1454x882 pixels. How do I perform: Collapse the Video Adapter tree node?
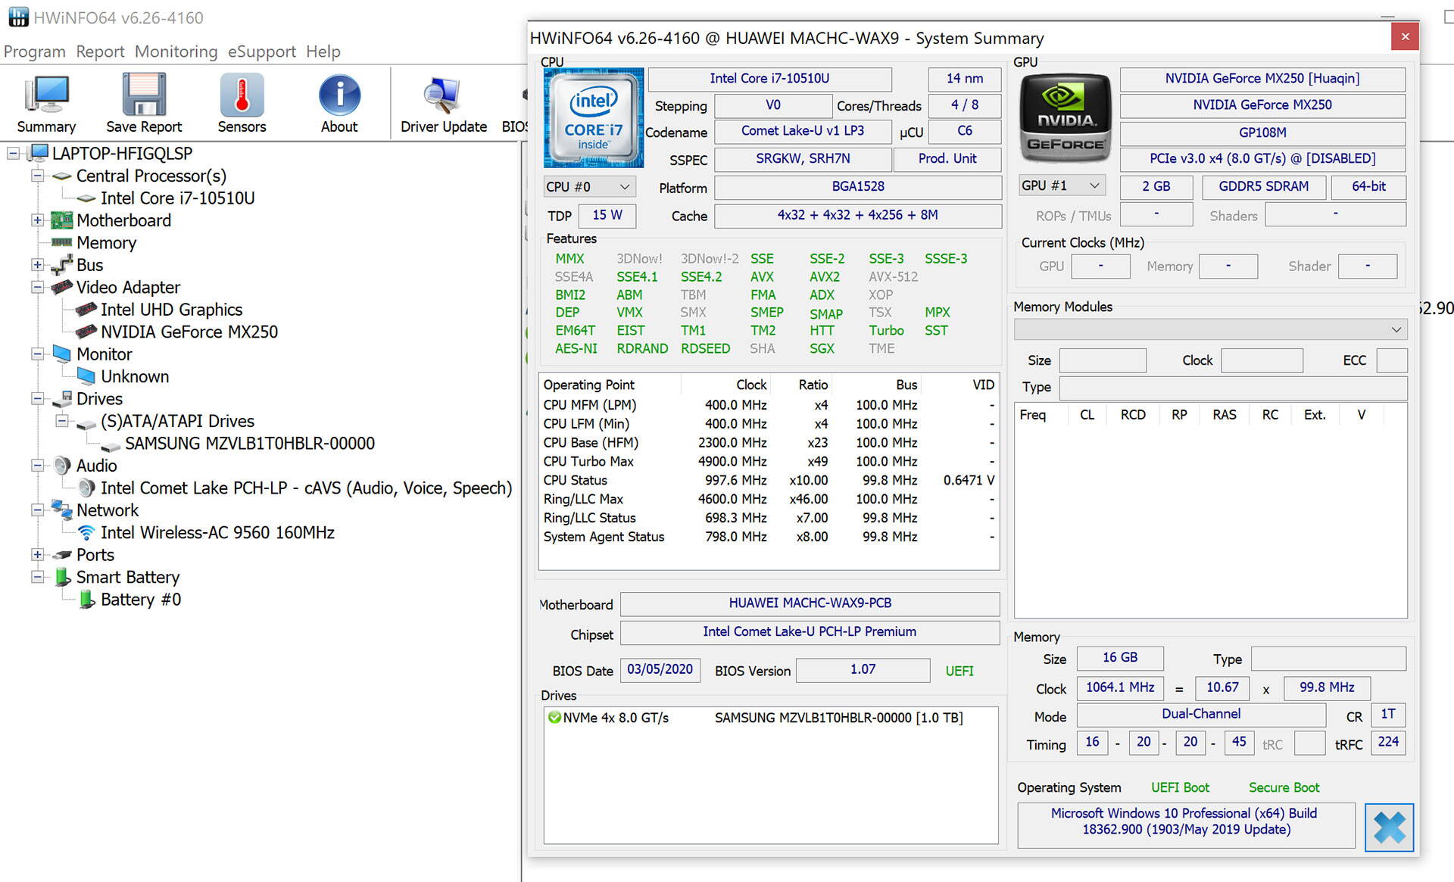point(37,288)
